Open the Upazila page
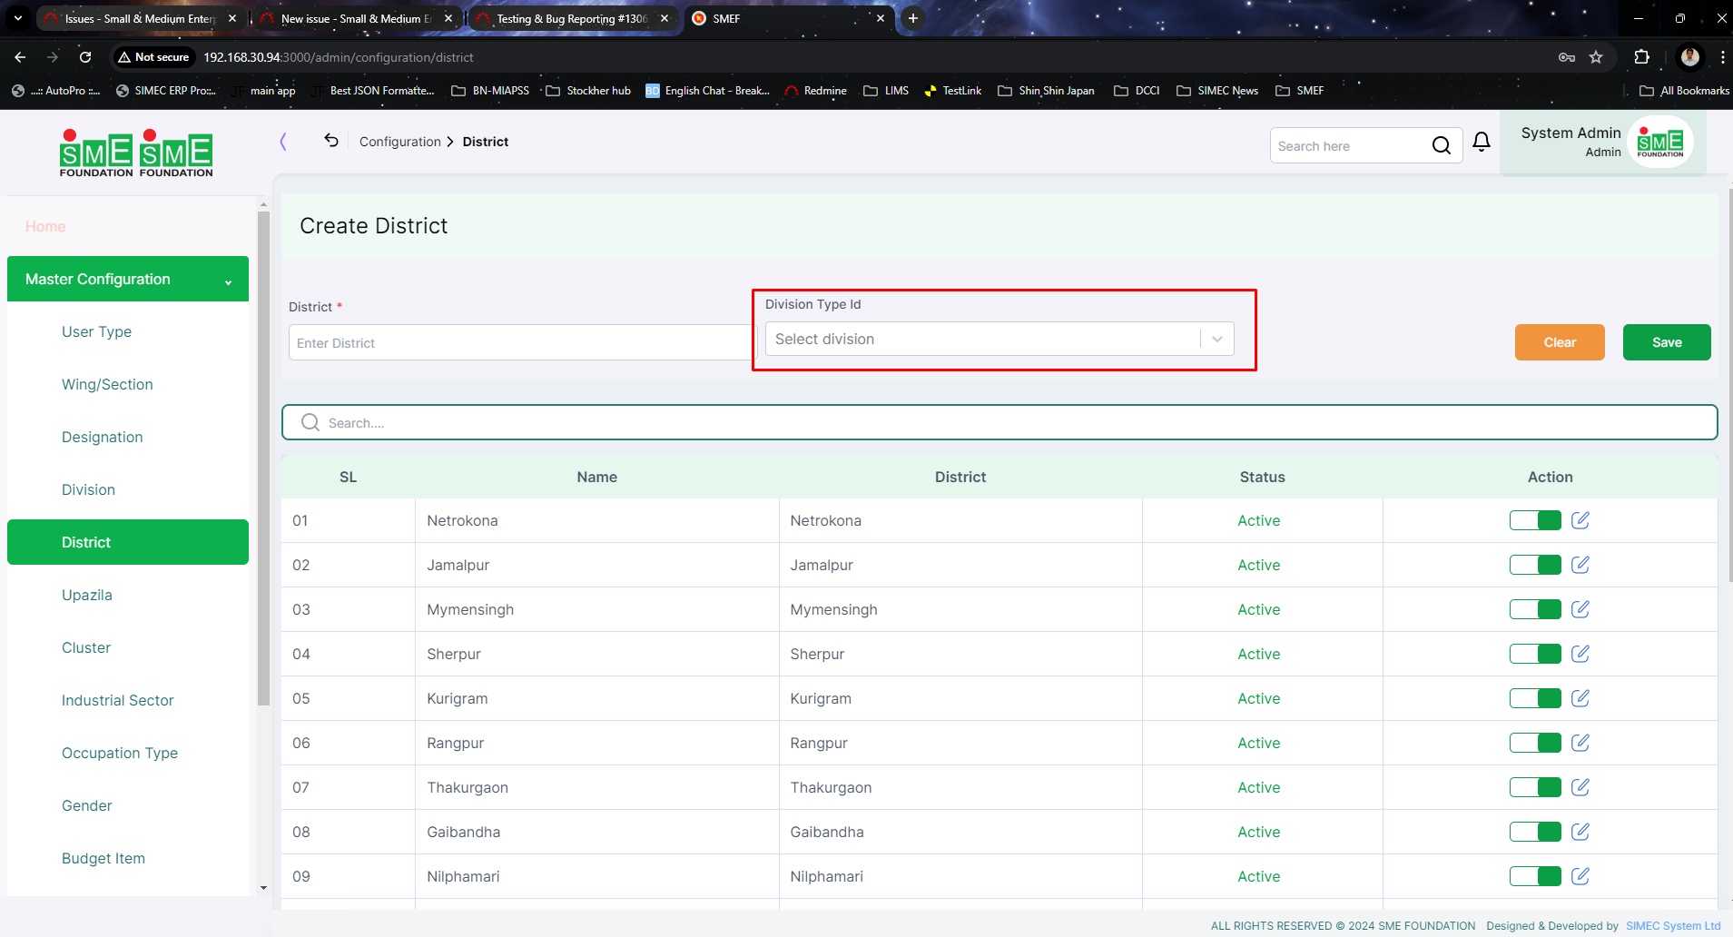Screen dimensions: 1733x937 87,595
